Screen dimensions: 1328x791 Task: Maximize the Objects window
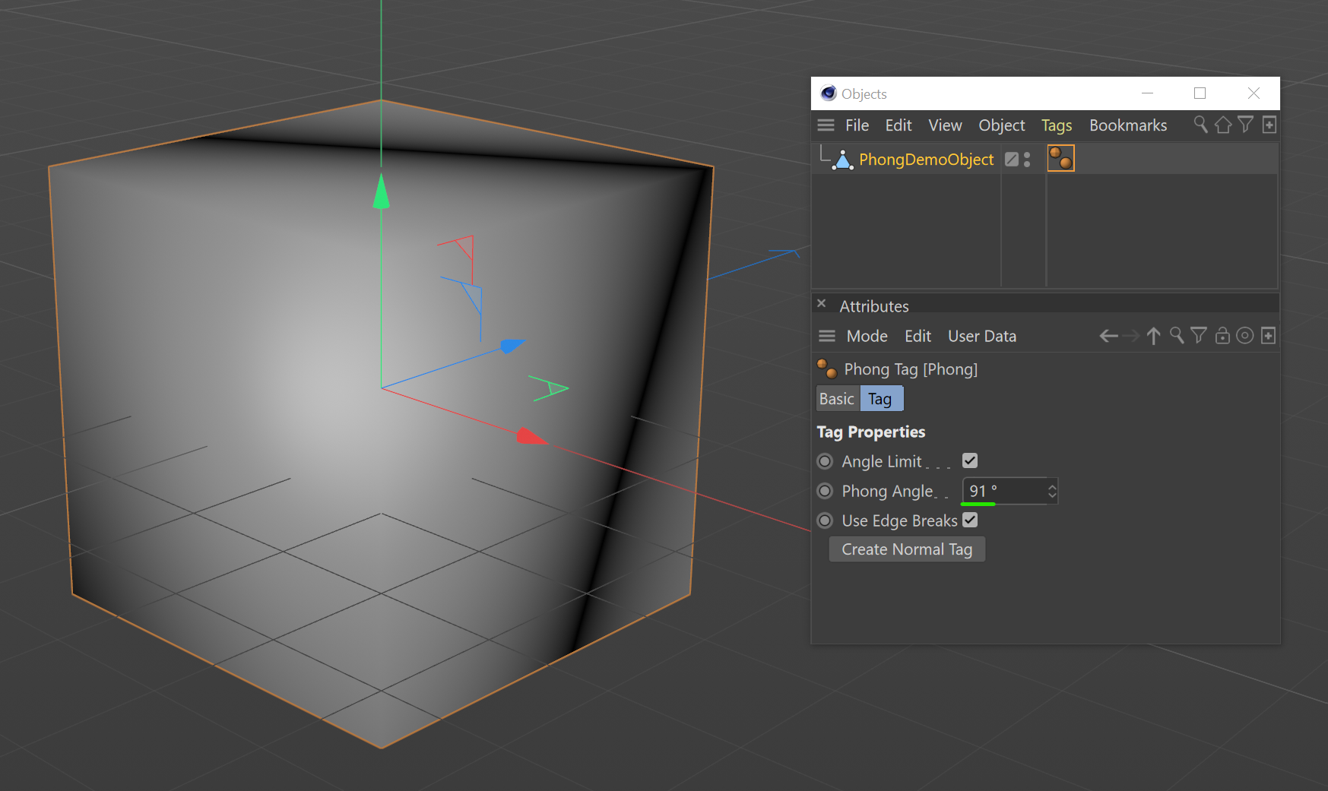tap(1200, 93)
